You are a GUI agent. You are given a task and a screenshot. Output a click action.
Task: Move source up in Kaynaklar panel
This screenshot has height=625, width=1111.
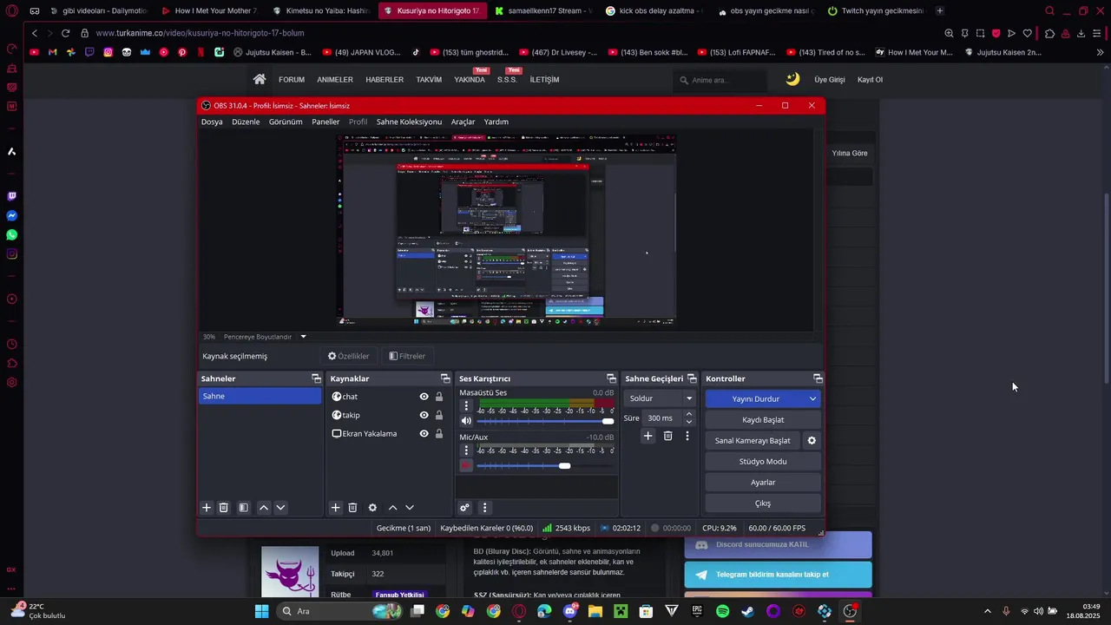point(392,508)
